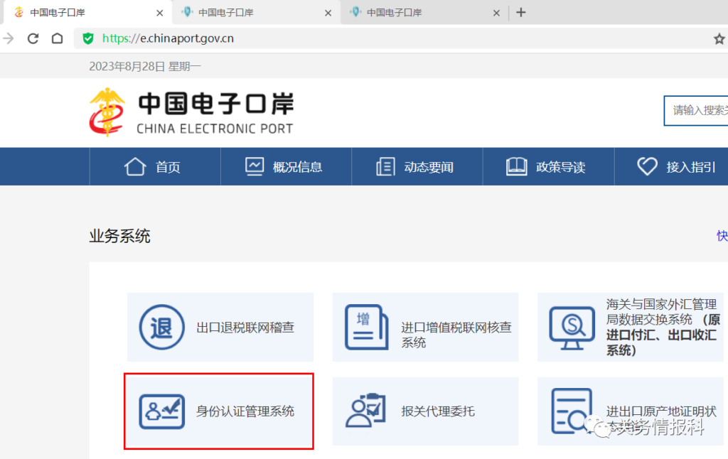Close the first 中国电子口岸 tab

click(x=160, y=13)
